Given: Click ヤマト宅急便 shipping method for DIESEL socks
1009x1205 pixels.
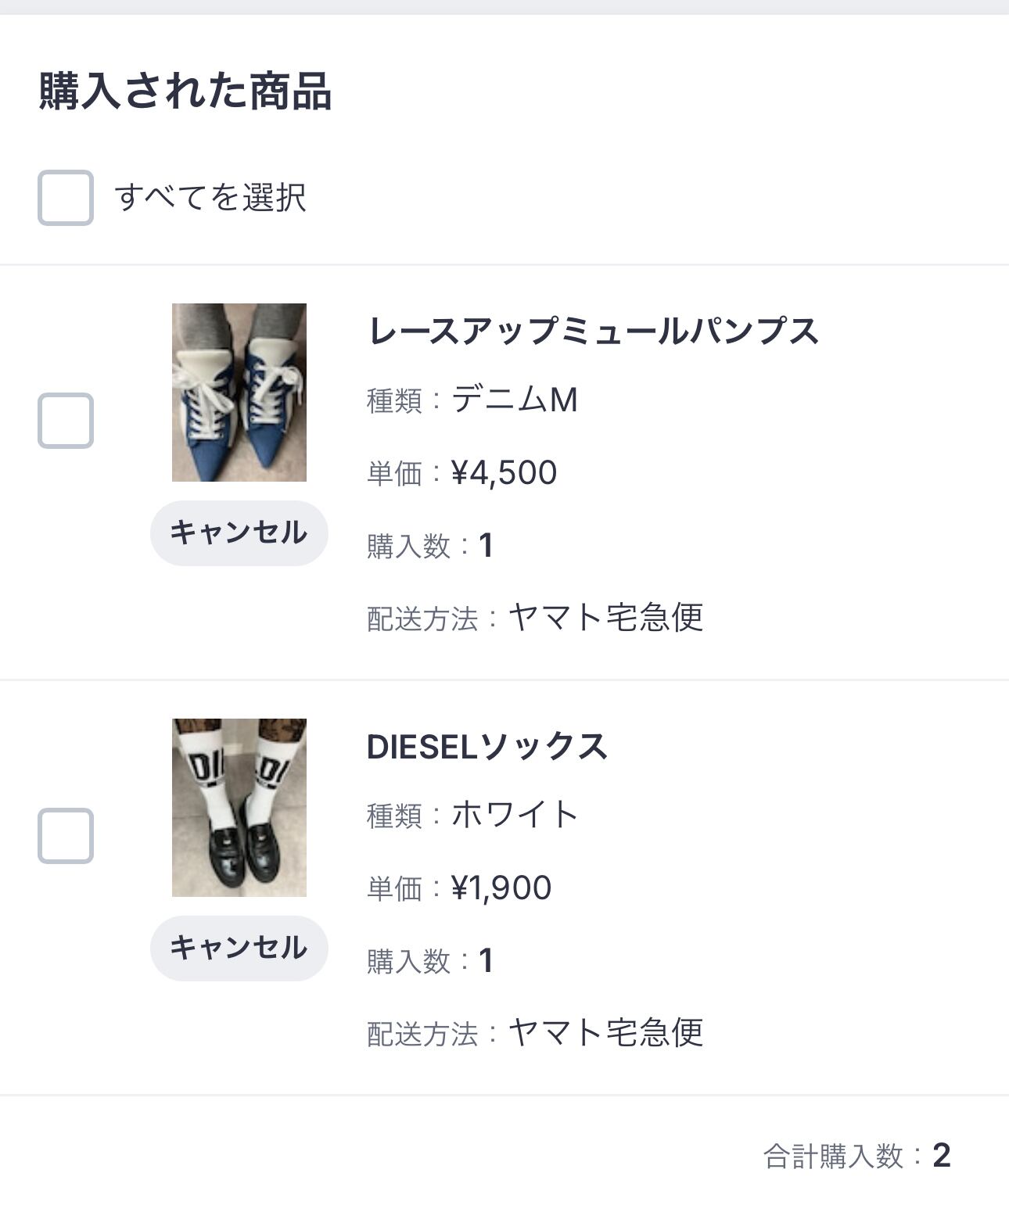Looking at the screenshot, I should click(606, 1033).
